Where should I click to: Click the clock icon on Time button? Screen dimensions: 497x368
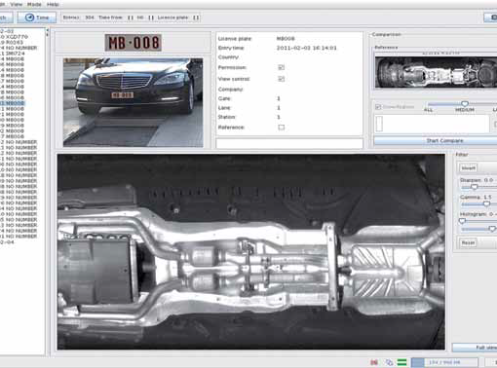[x=29, y=18]
